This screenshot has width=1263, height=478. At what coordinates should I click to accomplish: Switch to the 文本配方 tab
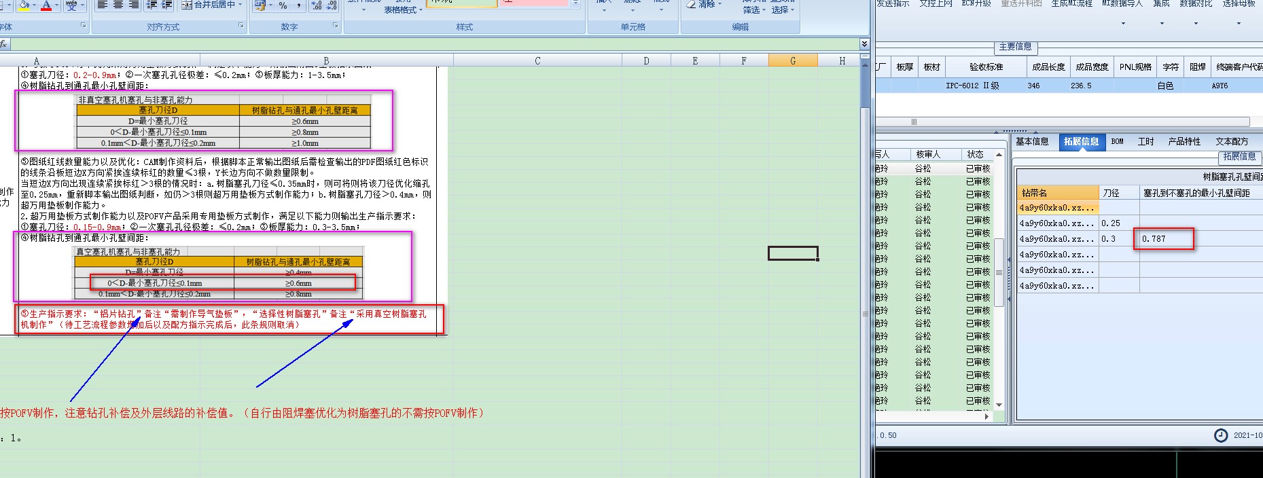tap(1232, 142)
